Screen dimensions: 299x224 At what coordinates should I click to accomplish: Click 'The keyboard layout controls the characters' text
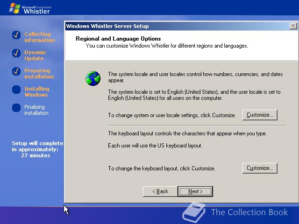click(187, 133)
